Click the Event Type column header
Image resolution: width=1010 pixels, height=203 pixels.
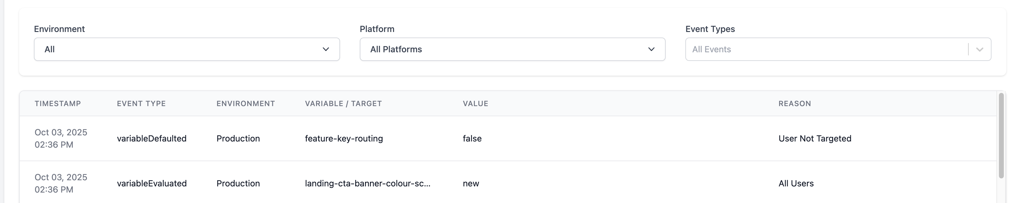[x=141, y=104]
